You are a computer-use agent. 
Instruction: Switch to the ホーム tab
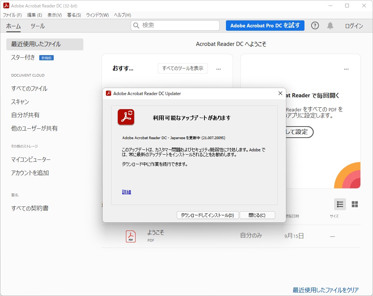(x=13, y=26)
